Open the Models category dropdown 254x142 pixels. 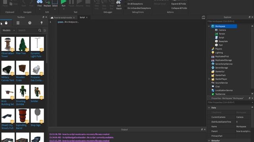[x=9, y=30]
